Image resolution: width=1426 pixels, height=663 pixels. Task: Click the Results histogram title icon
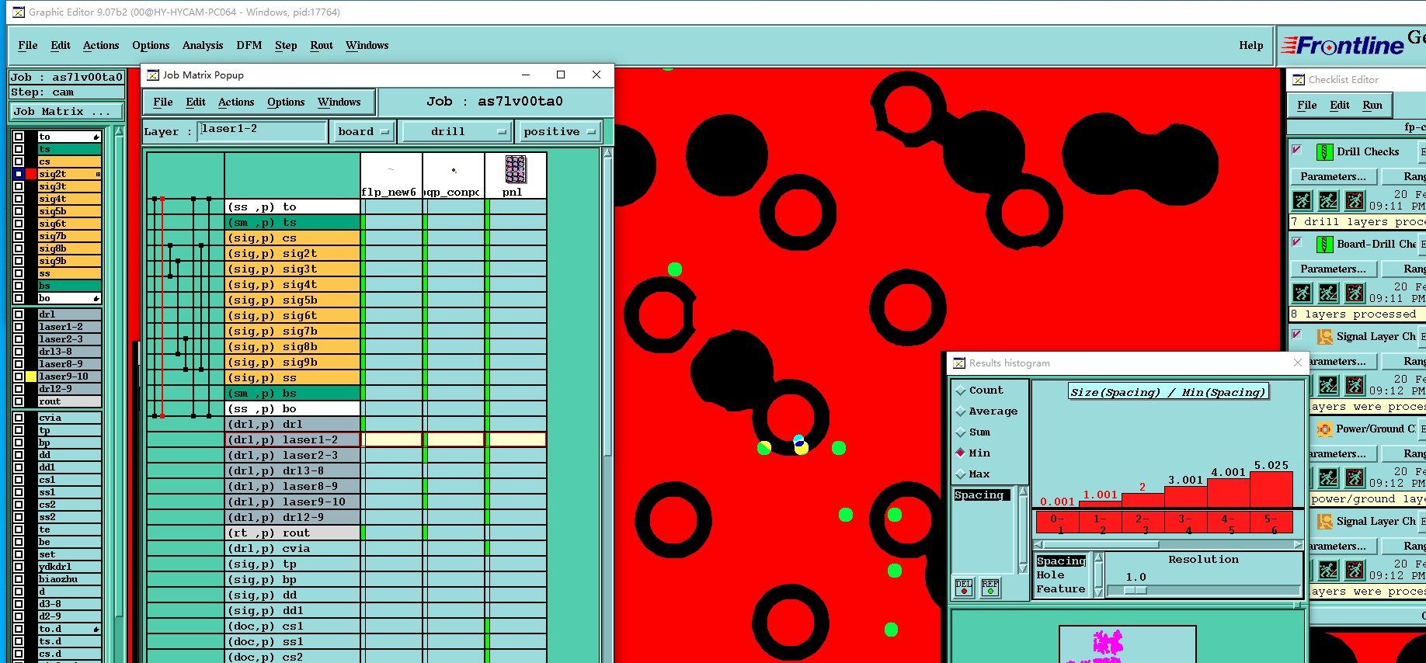tap(959, 363)
